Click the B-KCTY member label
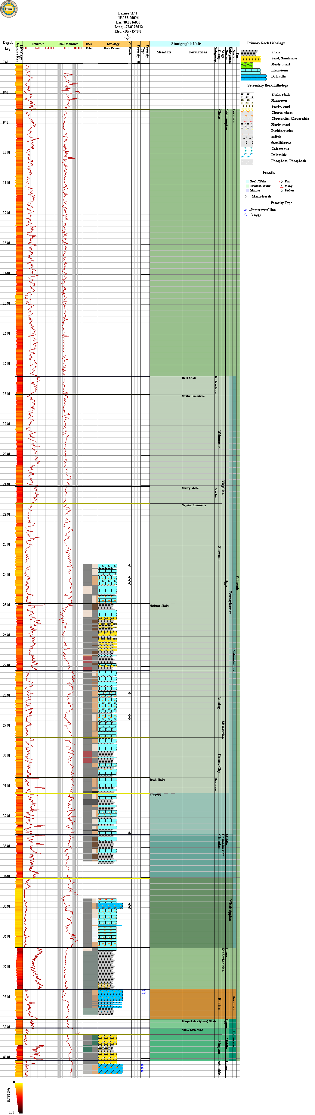This screenshot has width=315, height=1115. [155, 795]
